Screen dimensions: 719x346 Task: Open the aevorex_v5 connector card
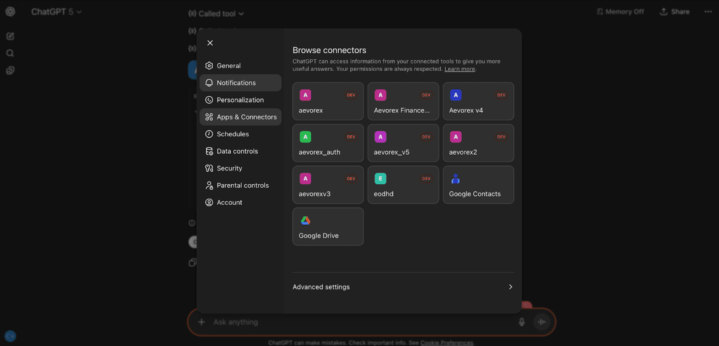pos(403,143)
